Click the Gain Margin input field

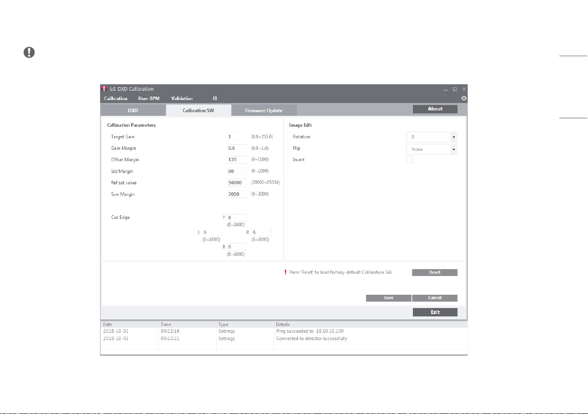coord(237,148)
